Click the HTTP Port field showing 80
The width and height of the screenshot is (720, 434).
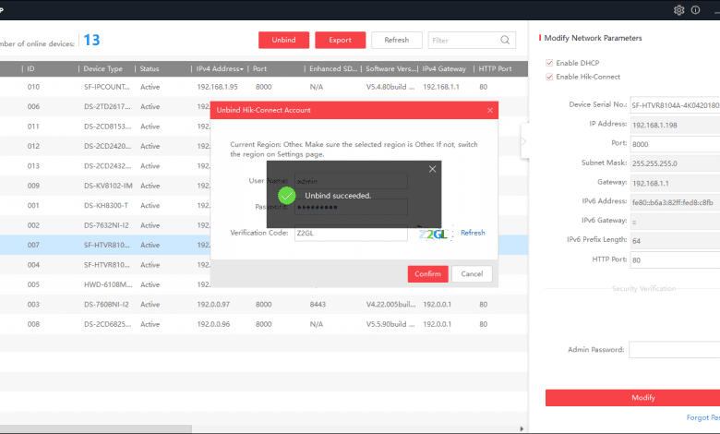675,260
